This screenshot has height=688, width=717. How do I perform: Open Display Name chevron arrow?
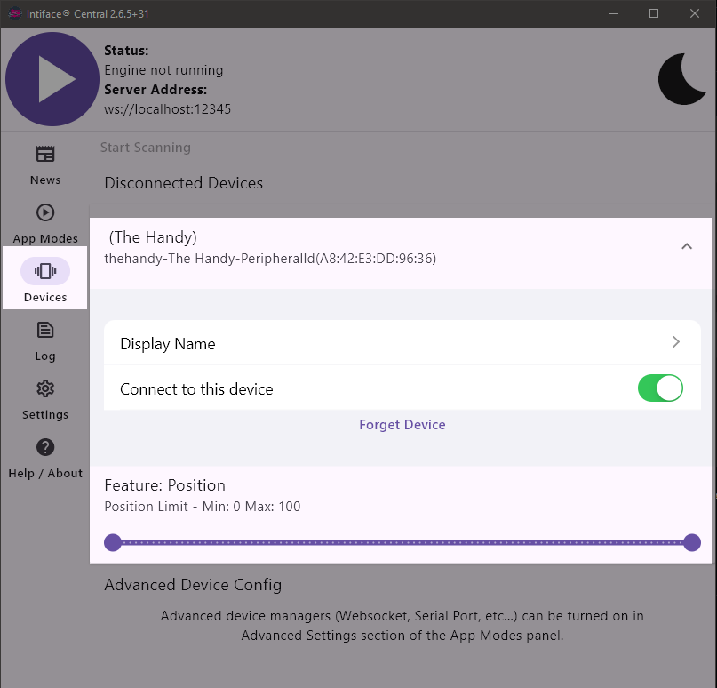click(675, 342)
